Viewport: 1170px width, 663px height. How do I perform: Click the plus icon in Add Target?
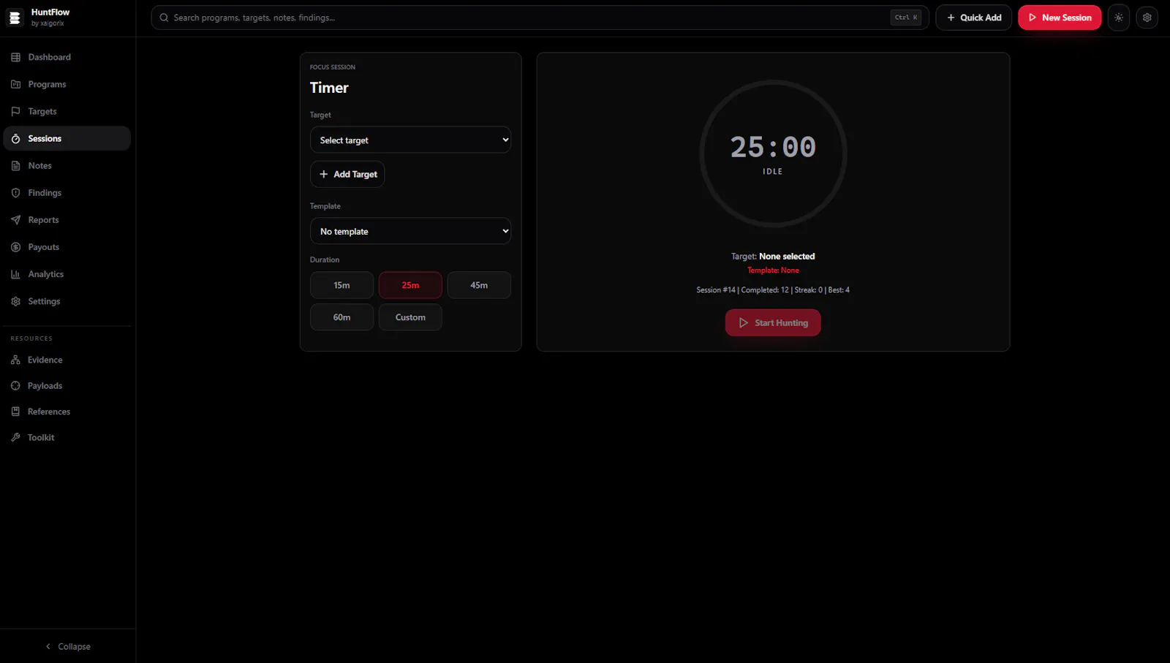[x=323, y=174]
